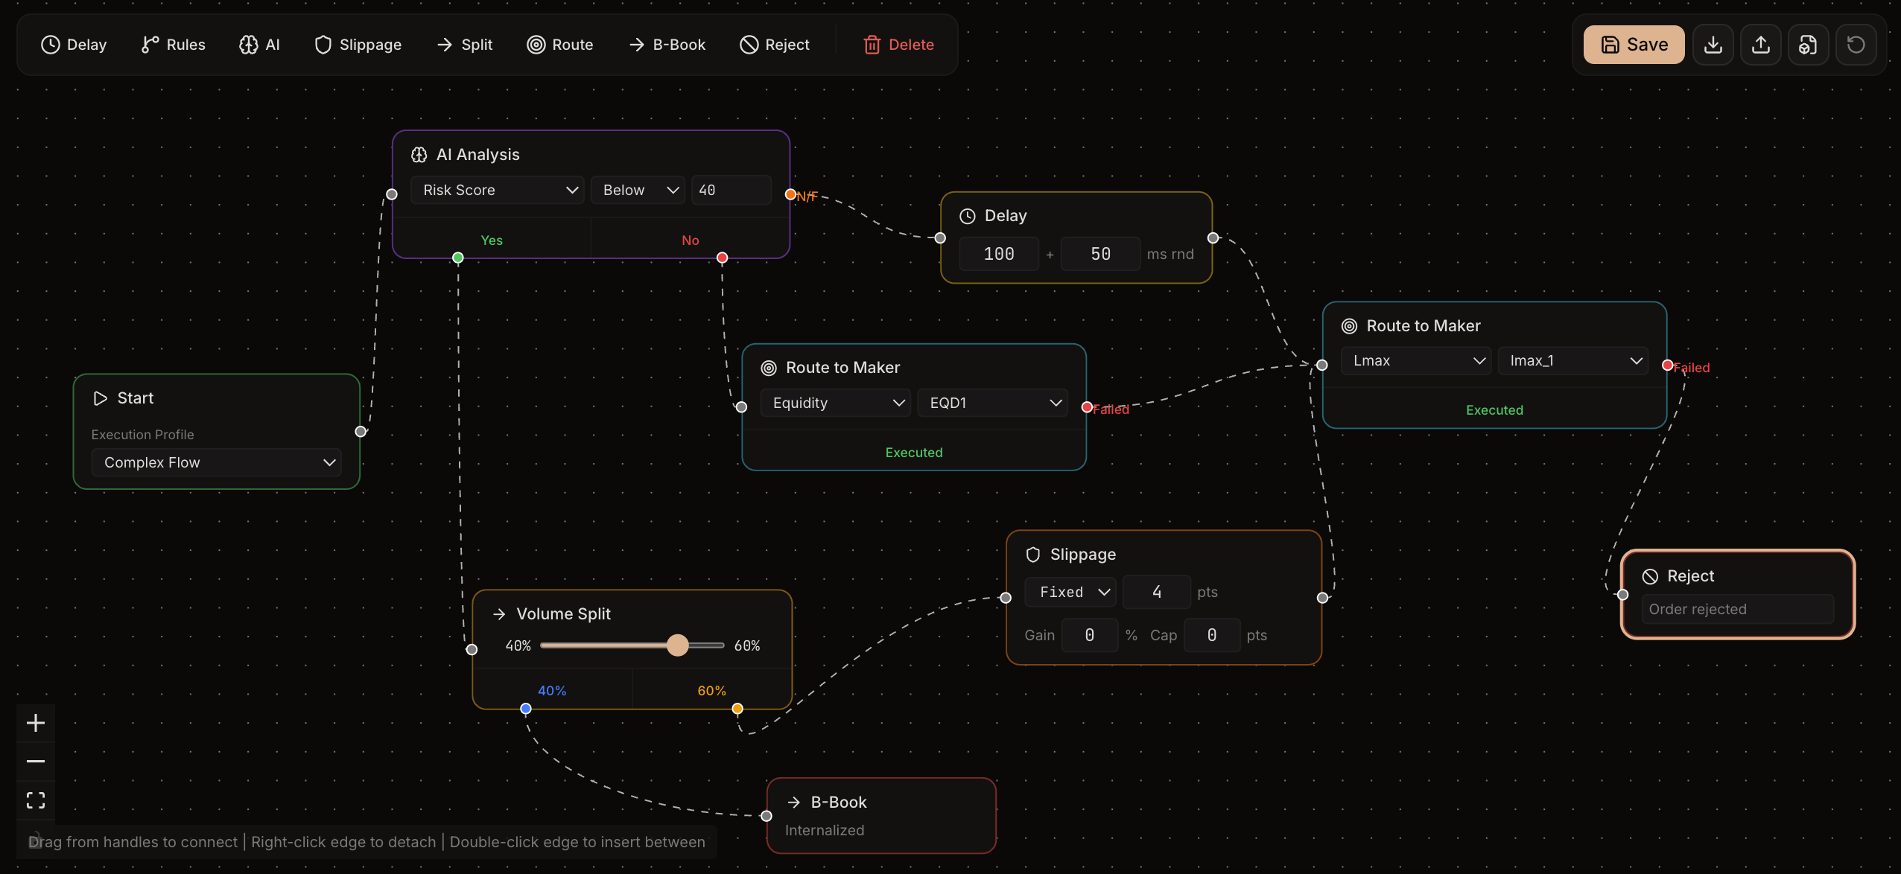
Task: Open the Complex Flow execution profile dropdown
Action: point(216,462)
